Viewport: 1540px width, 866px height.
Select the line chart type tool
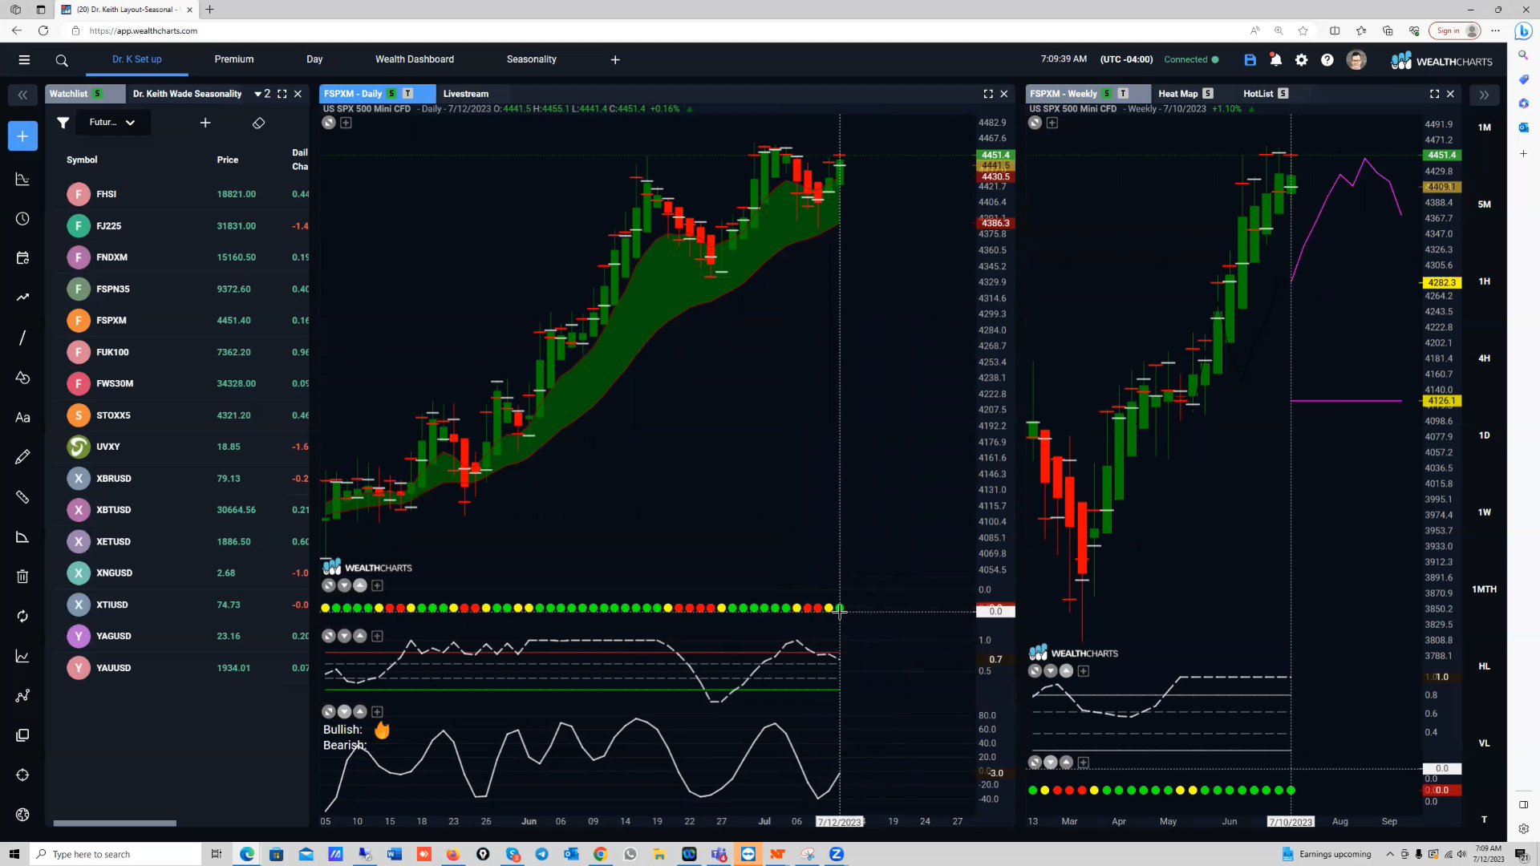coord(22,656)
